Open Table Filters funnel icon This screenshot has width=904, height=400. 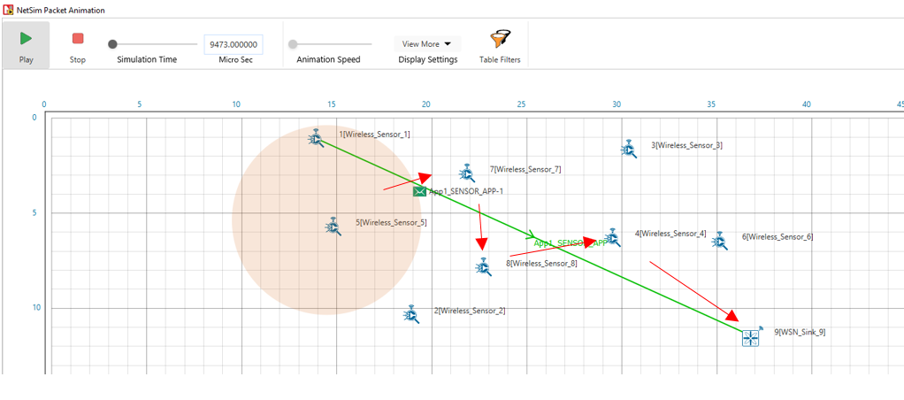(x=500, y=39)
